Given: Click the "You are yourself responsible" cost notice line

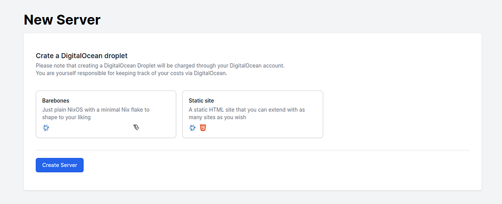Looking at the screenshot, I should click(x=132, y=73).
